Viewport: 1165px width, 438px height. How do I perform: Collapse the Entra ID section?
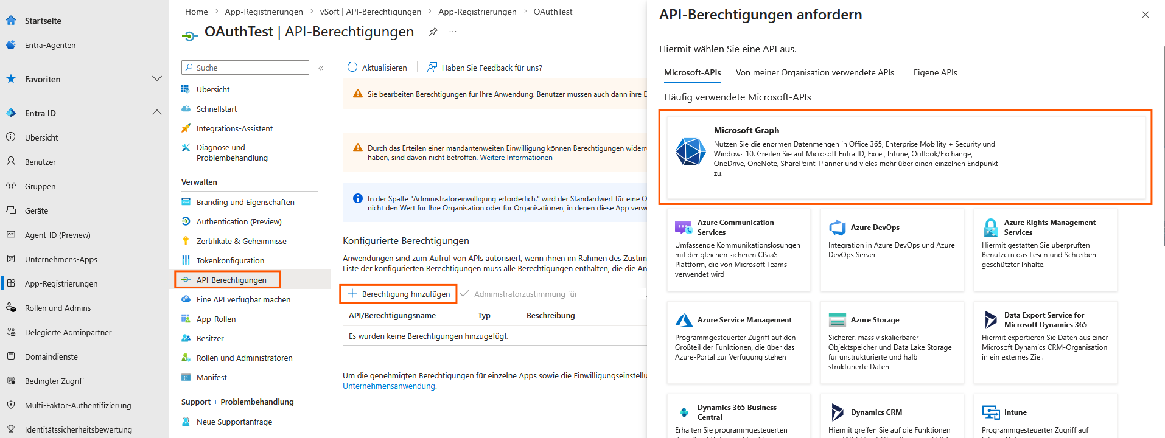(156, 113)
